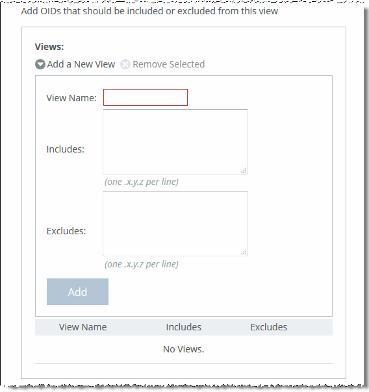Grab the Includes text area resize handle
Image resolution: width=369 pixels, height=392 pixels.
244,170
